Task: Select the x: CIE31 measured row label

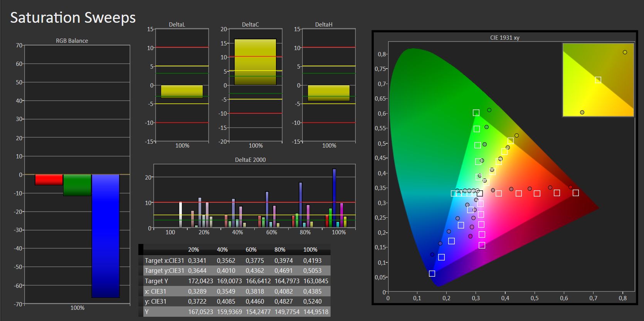Action: [155, 291]
